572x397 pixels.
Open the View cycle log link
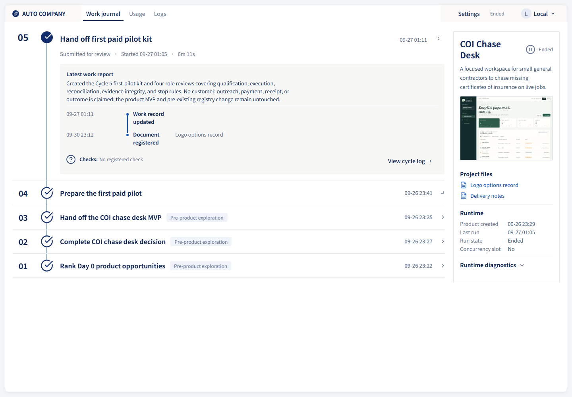tap(410, 161)
